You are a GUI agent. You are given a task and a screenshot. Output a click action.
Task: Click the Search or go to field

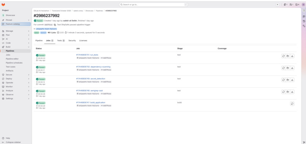153,5
